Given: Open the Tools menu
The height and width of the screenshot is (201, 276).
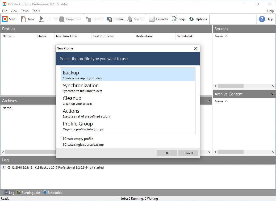Looking at the screenshot, I should [36, 11].
